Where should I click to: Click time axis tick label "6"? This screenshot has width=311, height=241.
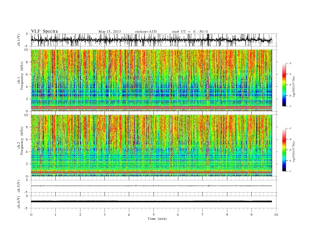pyautogui.click(x=178, y=215)
